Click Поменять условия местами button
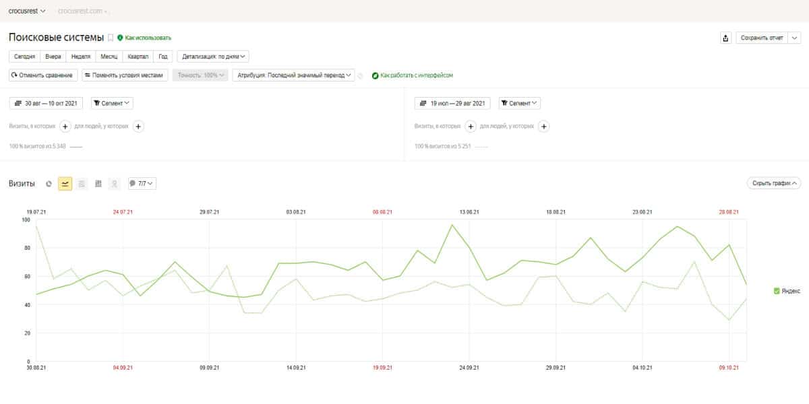 pyautogui.click(x=125, y=75)
